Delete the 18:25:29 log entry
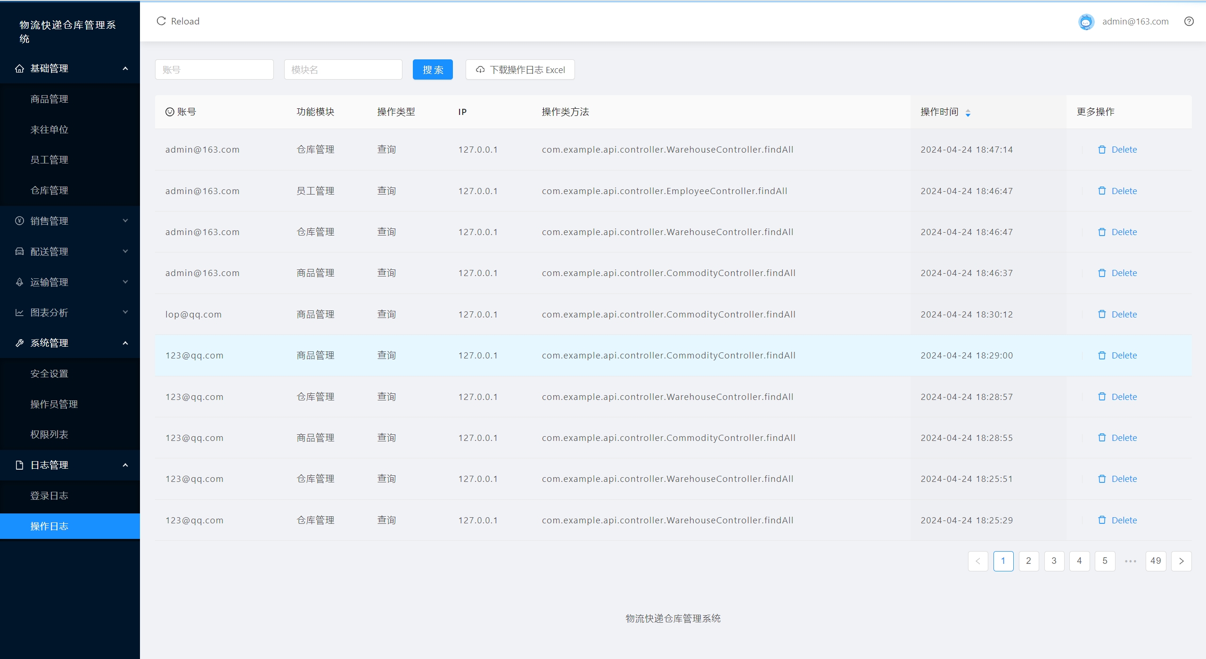Viewport: 1206px width, 659px height. point(1117,520)
